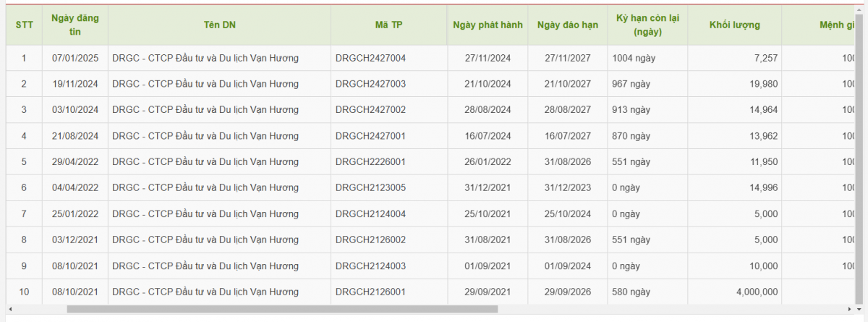Click the 'Ngày đăng tin' column header
This screenshot has height=322, width=868.
click(x=75, y=25)
